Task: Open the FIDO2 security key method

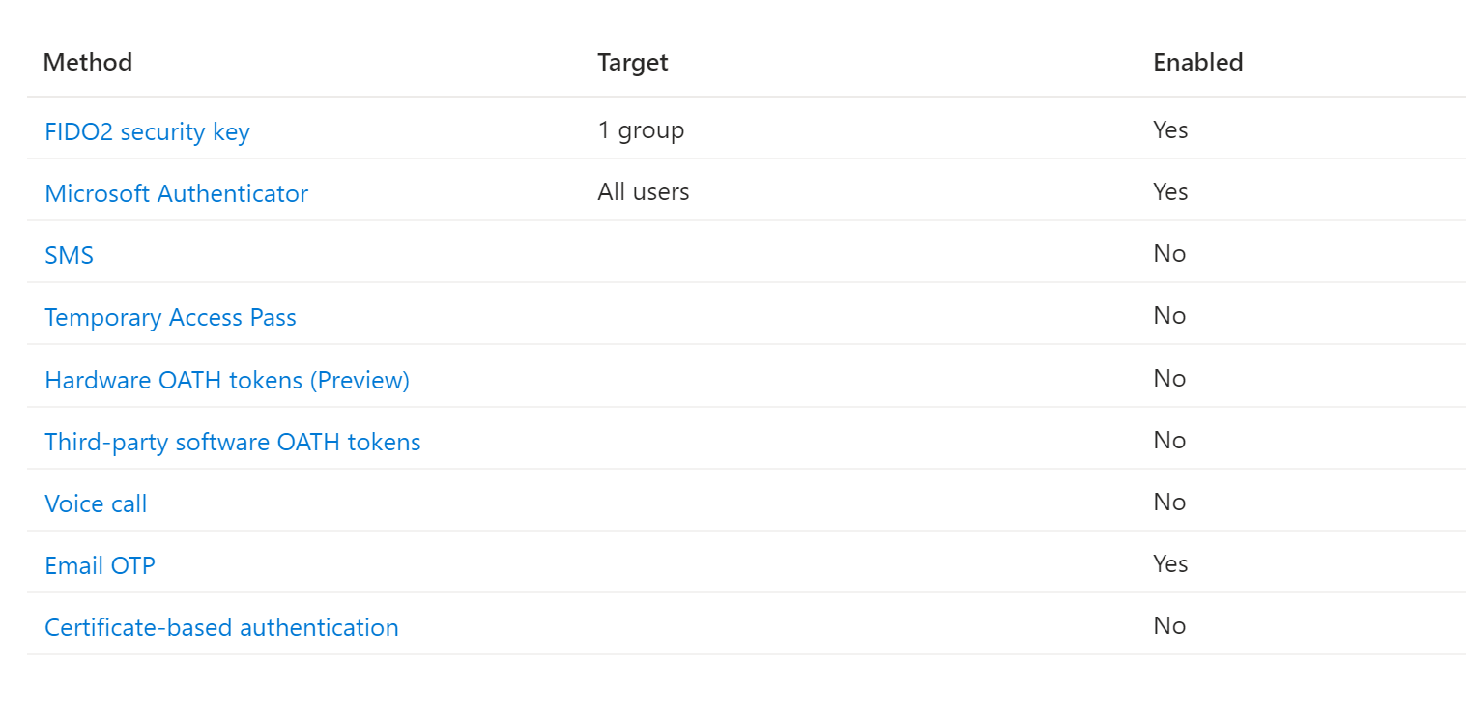Action: (147, 131)
